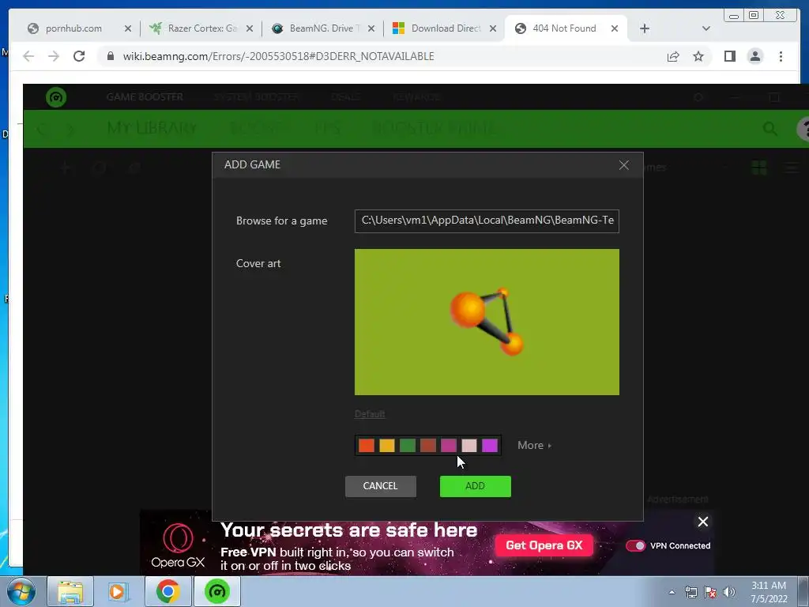
Task: Switch to the Download DirectX tab in Chrome
Action: [x=446, y=28]
